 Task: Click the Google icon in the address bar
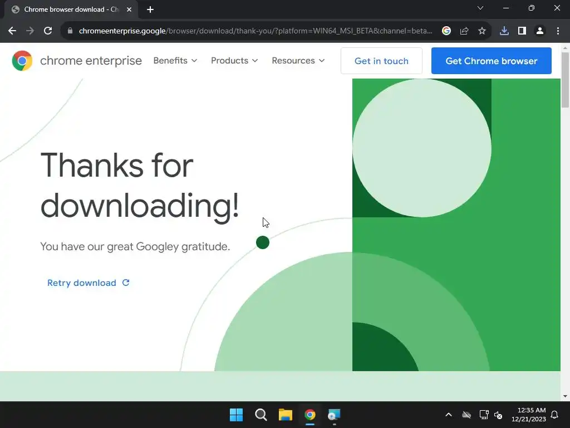446,31
